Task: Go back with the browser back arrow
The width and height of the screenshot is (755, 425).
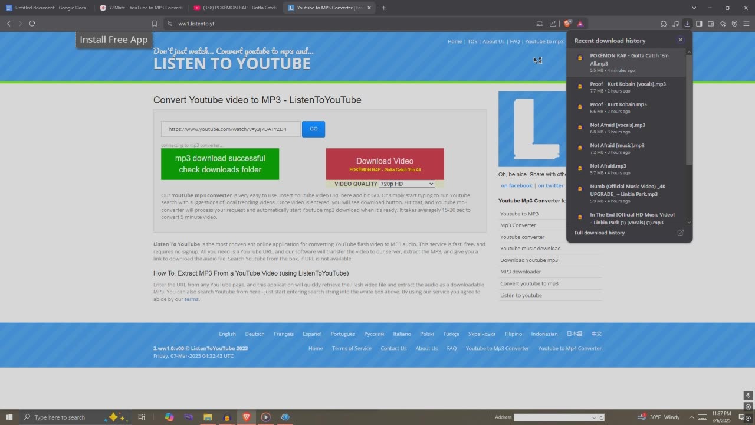Action: [x=8, y=24]
